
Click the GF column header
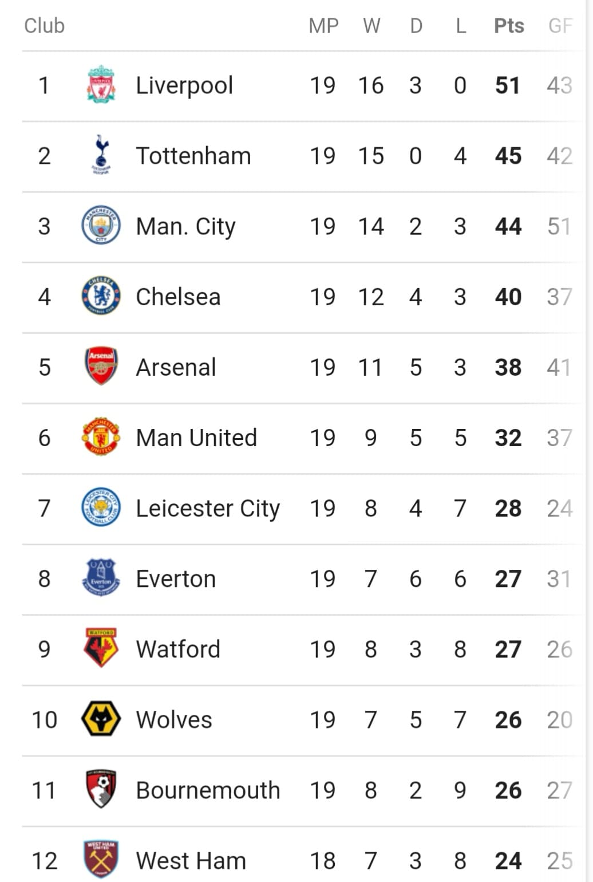coord(560,26)
